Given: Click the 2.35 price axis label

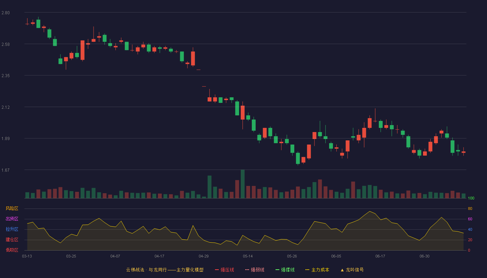Looking at the screenshot, I should point(6,76).
